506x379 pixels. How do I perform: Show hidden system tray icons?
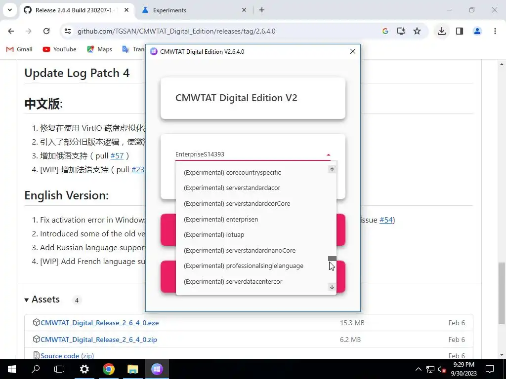coord(418,369)
